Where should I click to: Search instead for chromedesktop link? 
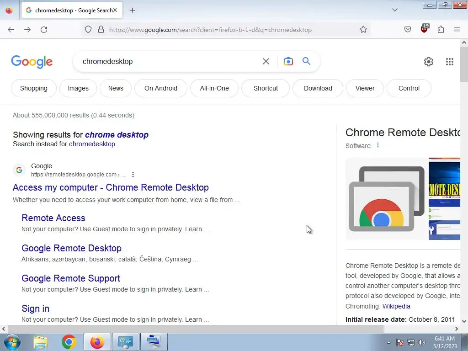(92, 144)
